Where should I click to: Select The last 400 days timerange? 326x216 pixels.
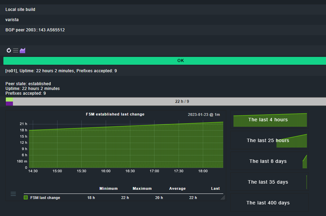coord(270,203)
